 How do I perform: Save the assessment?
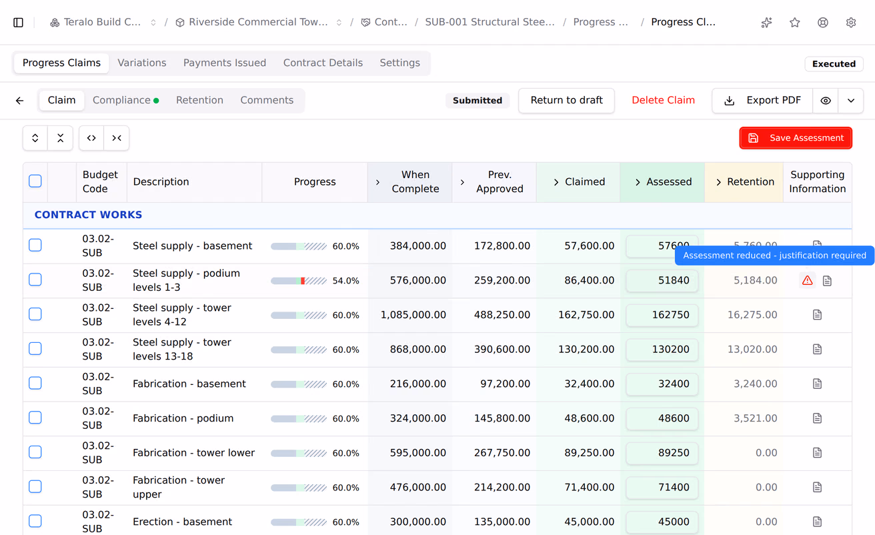[796, 138]
